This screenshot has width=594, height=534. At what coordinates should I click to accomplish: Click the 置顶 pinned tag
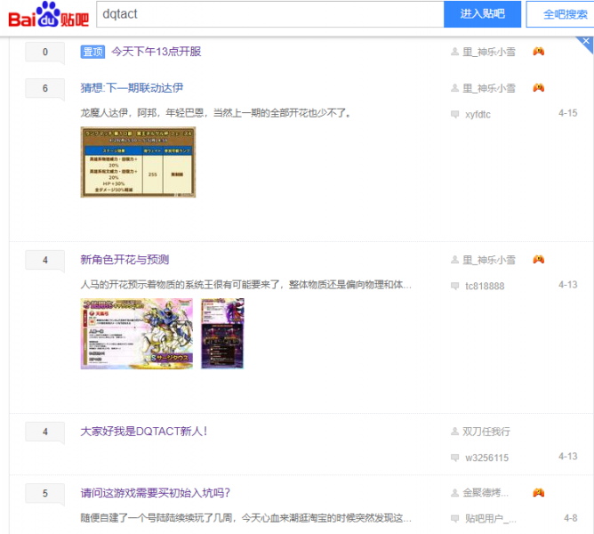92,52
